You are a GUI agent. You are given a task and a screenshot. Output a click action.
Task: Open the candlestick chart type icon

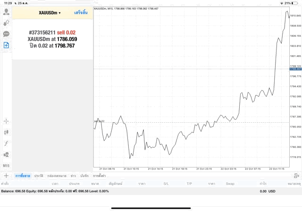6,132
